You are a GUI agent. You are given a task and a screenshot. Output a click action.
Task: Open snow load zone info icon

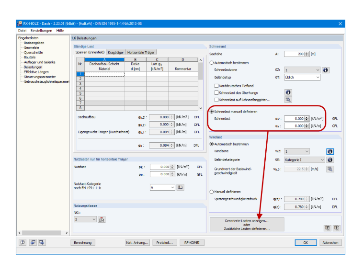pyautogui.click(x=325, y=70)
